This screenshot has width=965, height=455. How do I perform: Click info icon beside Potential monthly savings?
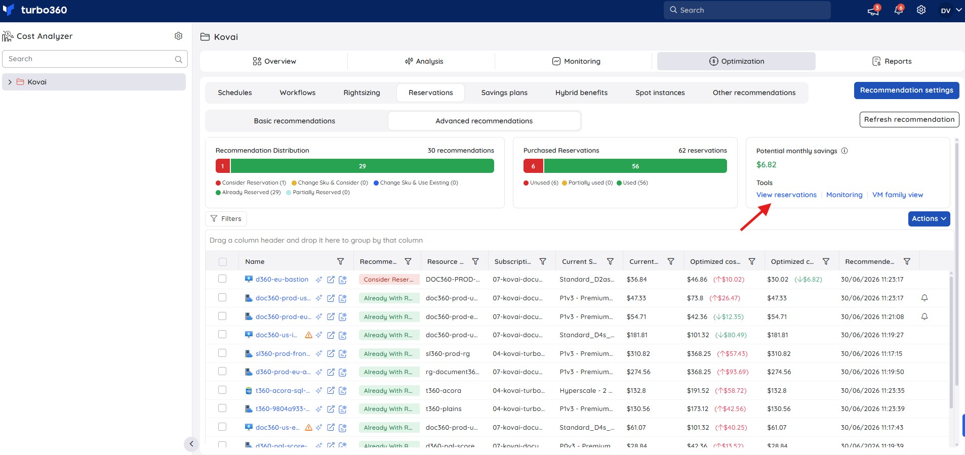pos(845,151)
